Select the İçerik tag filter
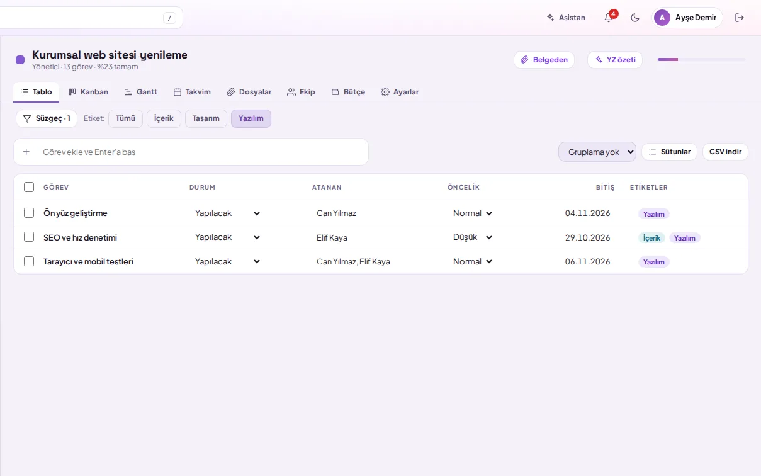761x476 pixels. (164, 118)
